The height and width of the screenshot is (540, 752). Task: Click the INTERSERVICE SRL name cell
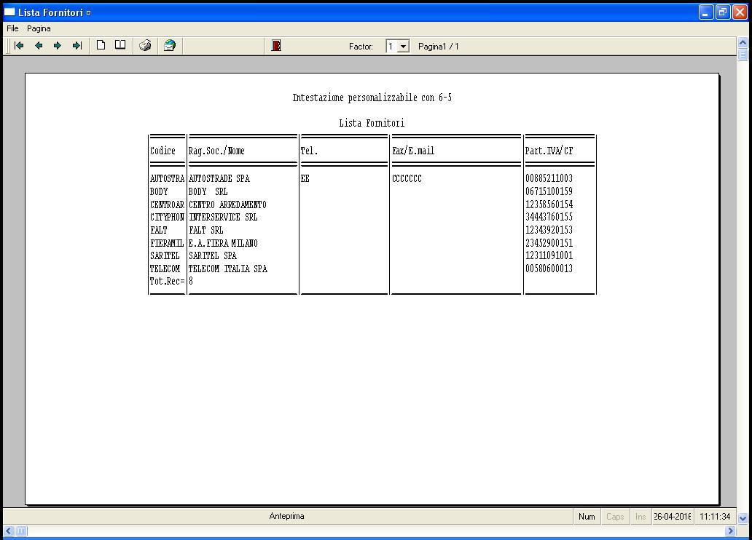tap(223, 217)
